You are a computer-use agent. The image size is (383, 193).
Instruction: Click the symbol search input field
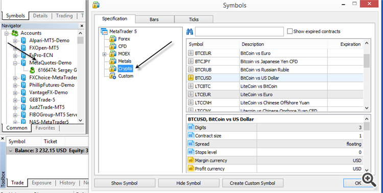pos(240,32)
